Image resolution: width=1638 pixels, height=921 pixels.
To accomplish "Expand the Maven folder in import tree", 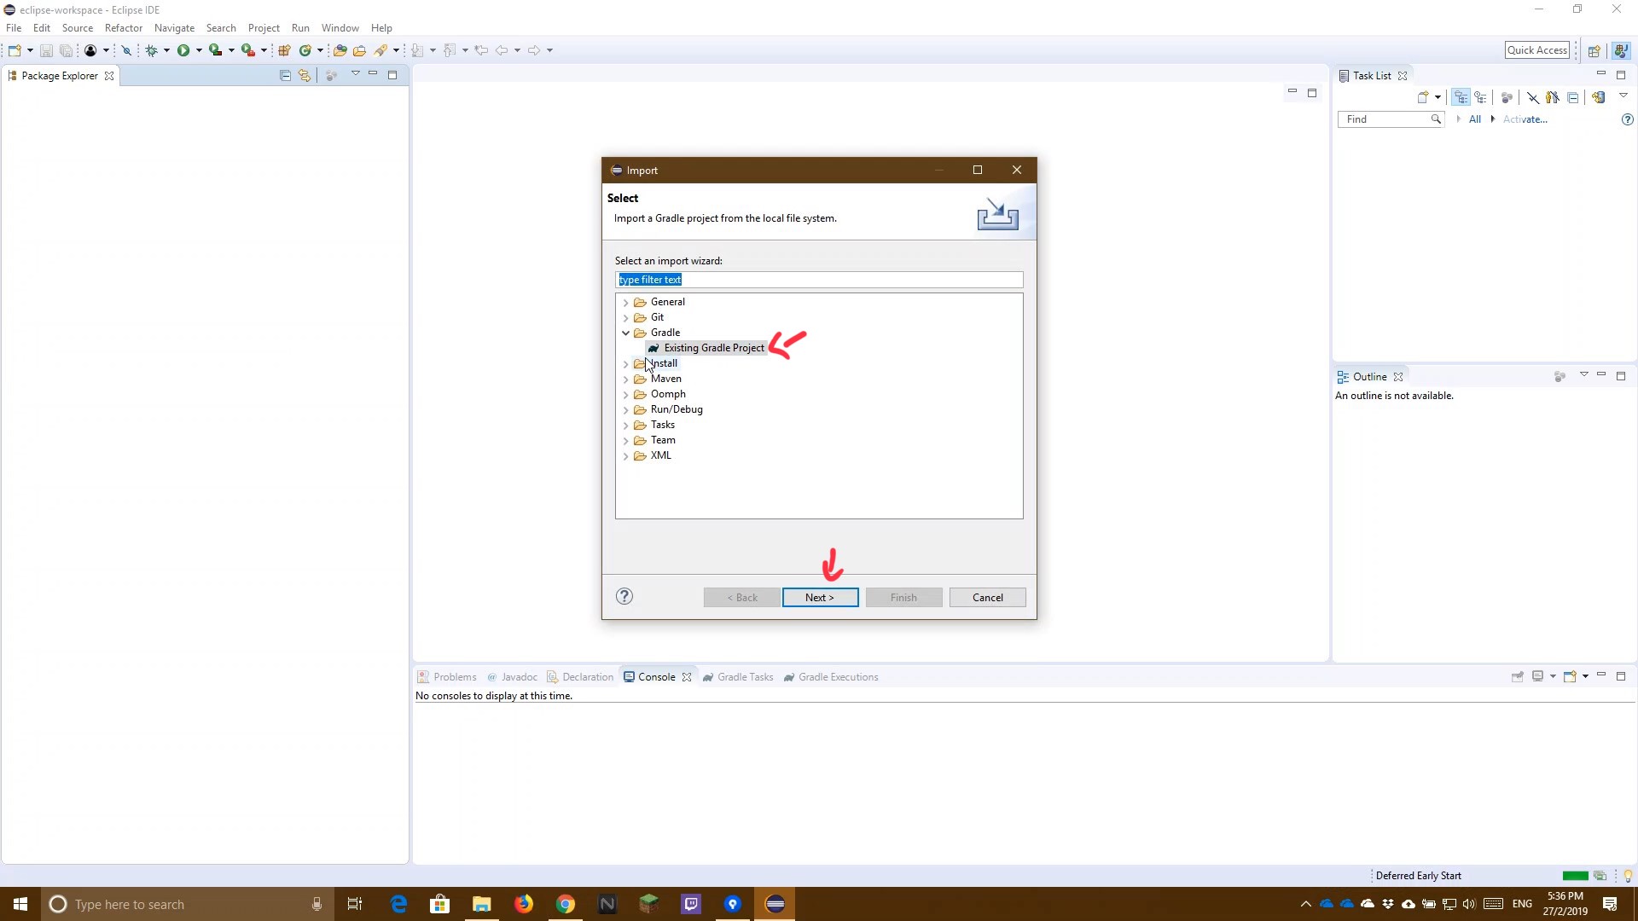I will tap(626, 379).
